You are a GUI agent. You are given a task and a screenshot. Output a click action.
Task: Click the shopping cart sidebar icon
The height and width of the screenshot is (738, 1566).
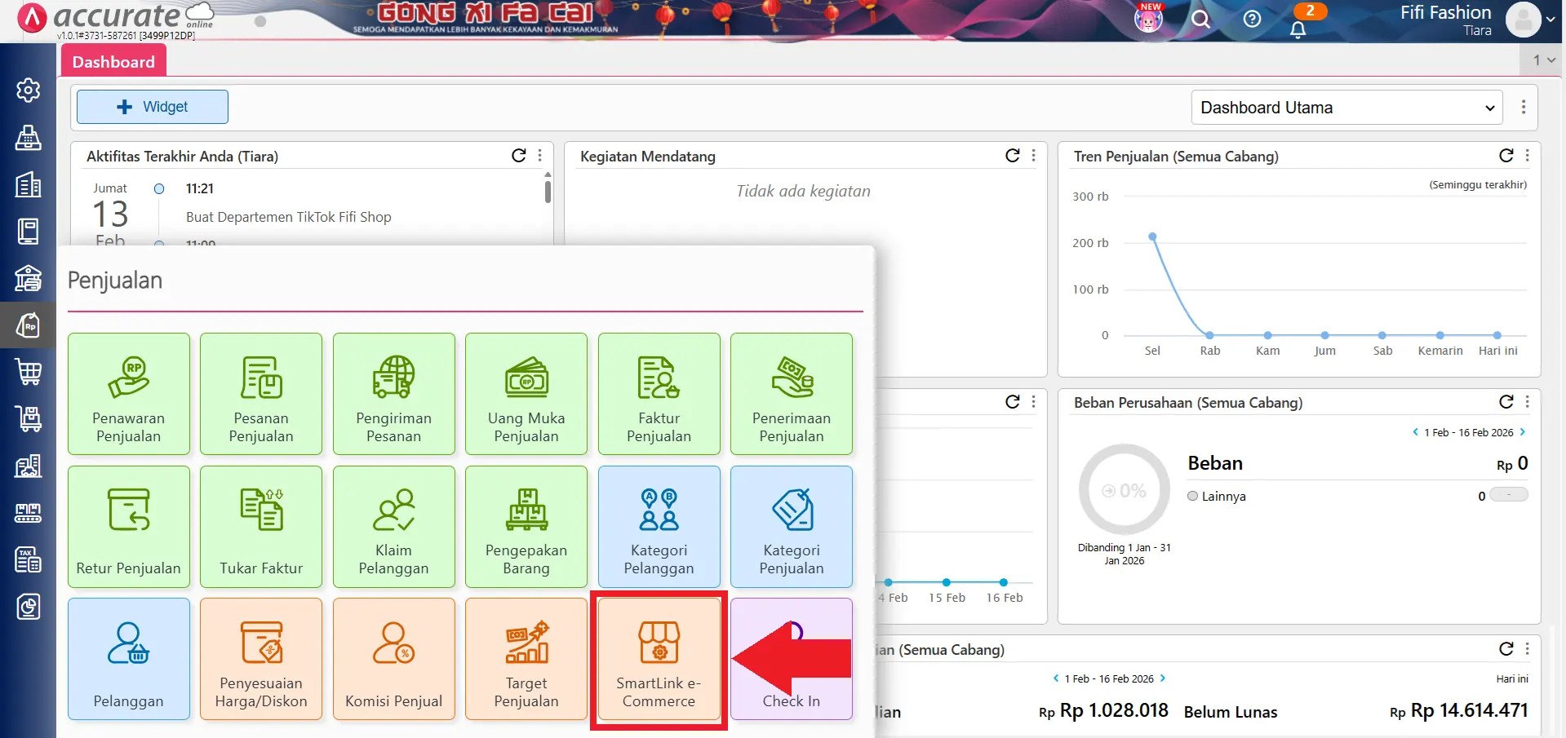28,372
